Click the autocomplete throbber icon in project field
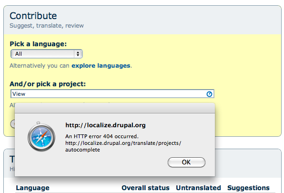This screenshot has width=284, height=193. pos(209,94)
